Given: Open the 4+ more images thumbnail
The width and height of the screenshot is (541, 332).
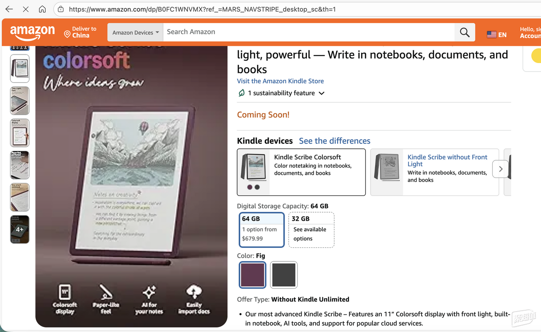Looking at the screenshot, I should coord(20,229).
